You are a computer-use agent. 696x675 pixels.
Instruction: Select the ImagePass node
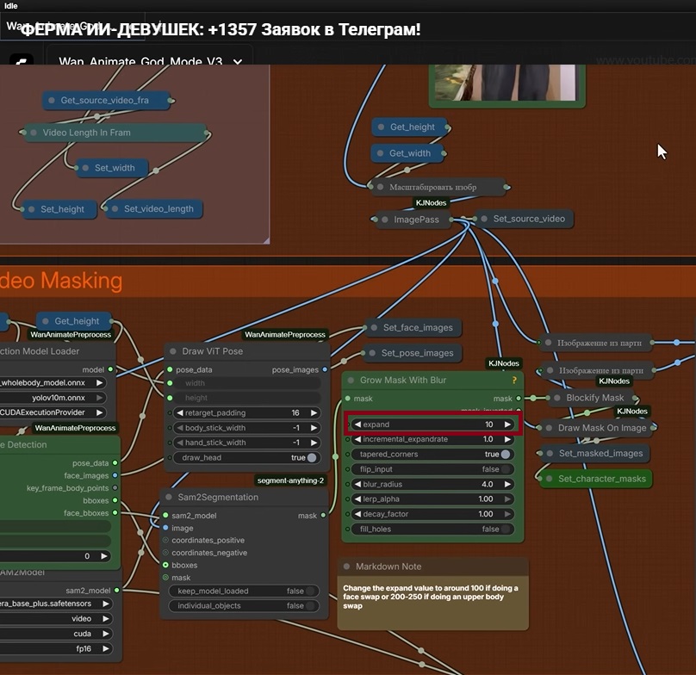413,220
